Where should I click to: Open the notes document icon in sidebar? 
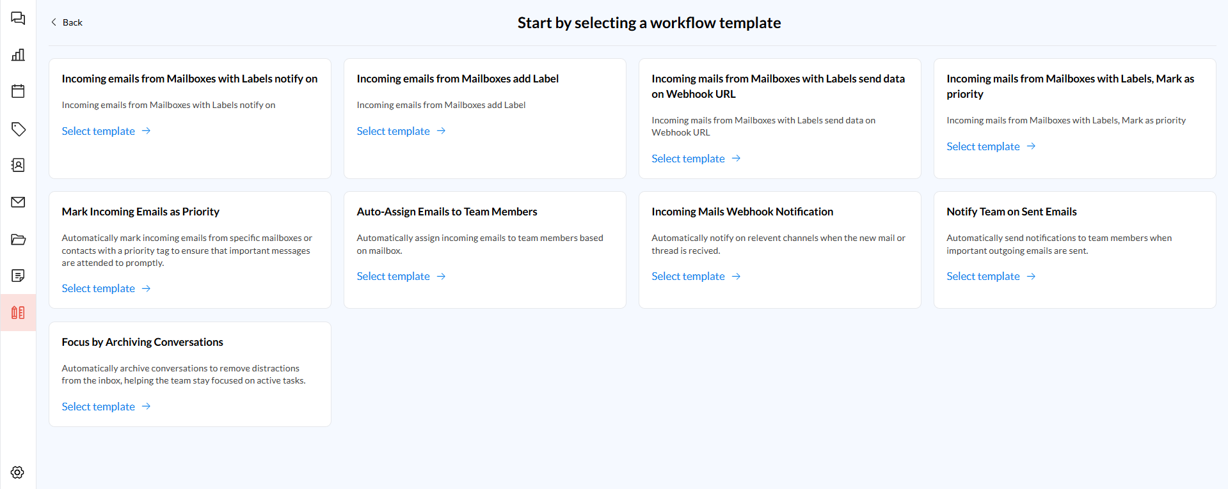pos(18,276)
